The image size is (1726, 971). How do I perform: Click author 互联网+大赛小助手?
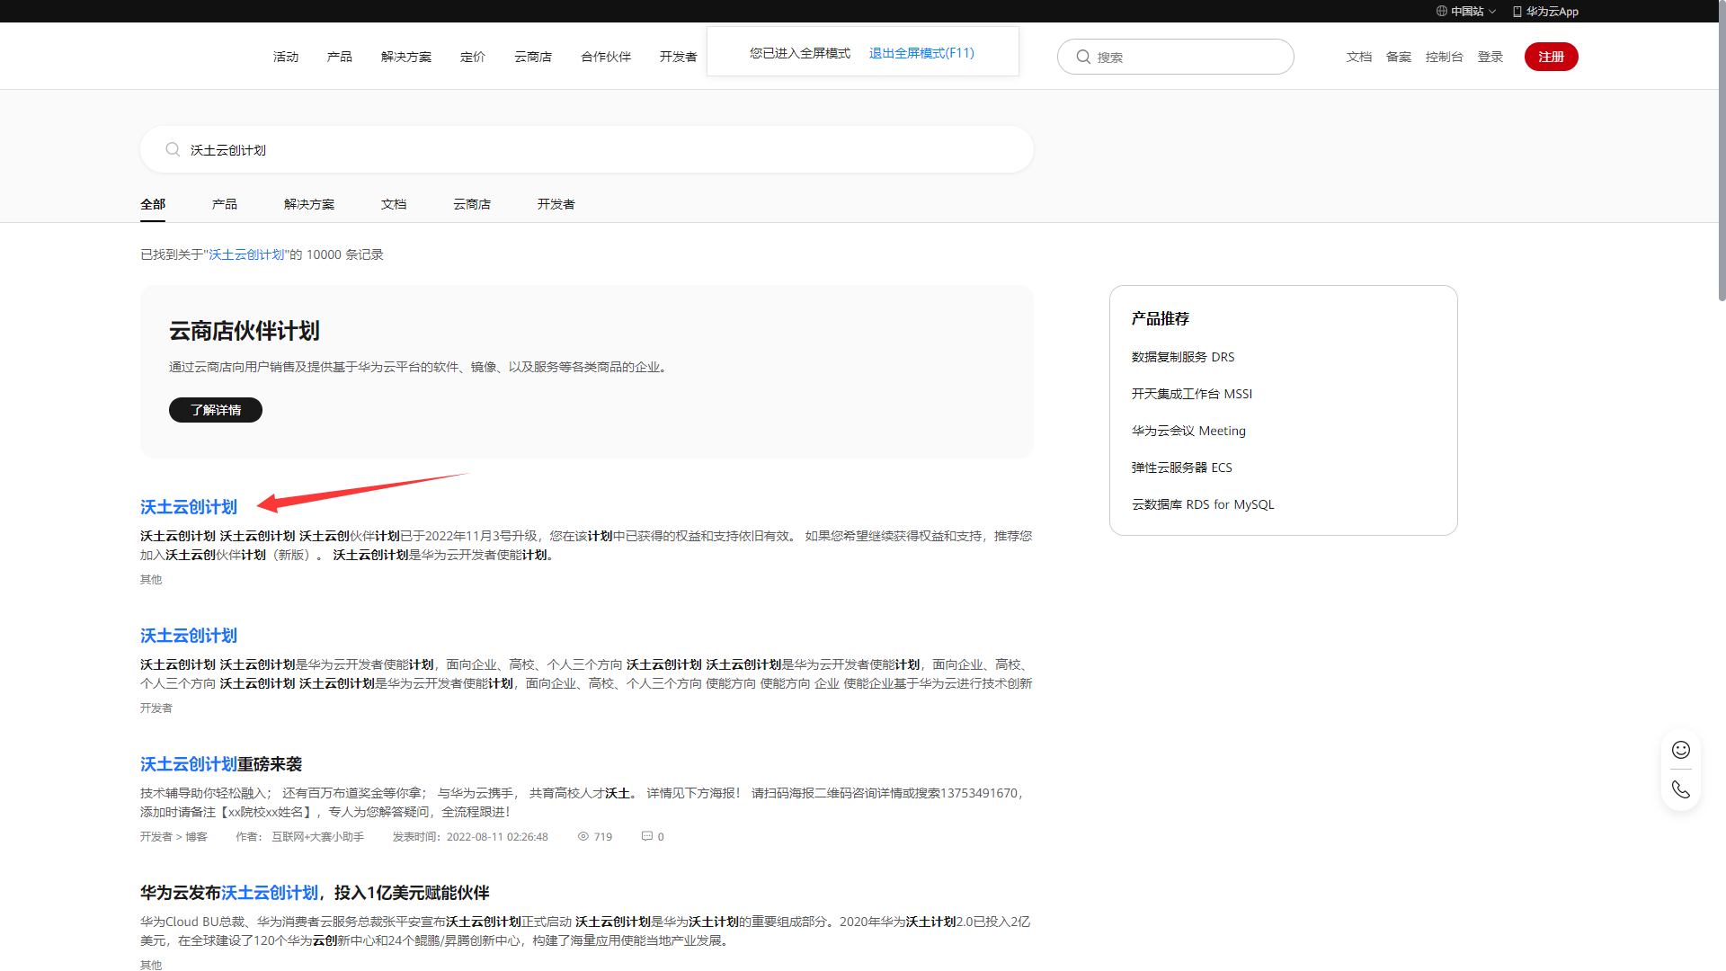click(x=318, y=836)
